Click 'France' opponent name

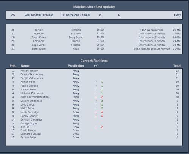tap(76, 41)
